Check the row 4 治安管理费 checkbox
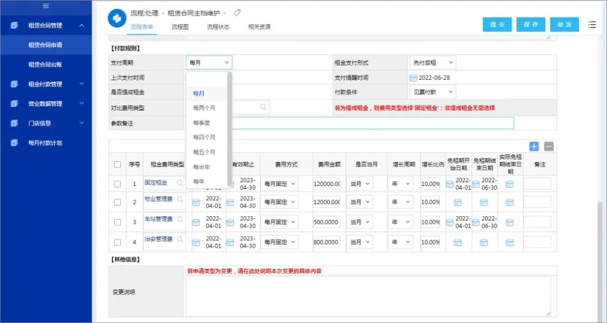This screenshot has height=323, width=607. click(117, 242)
